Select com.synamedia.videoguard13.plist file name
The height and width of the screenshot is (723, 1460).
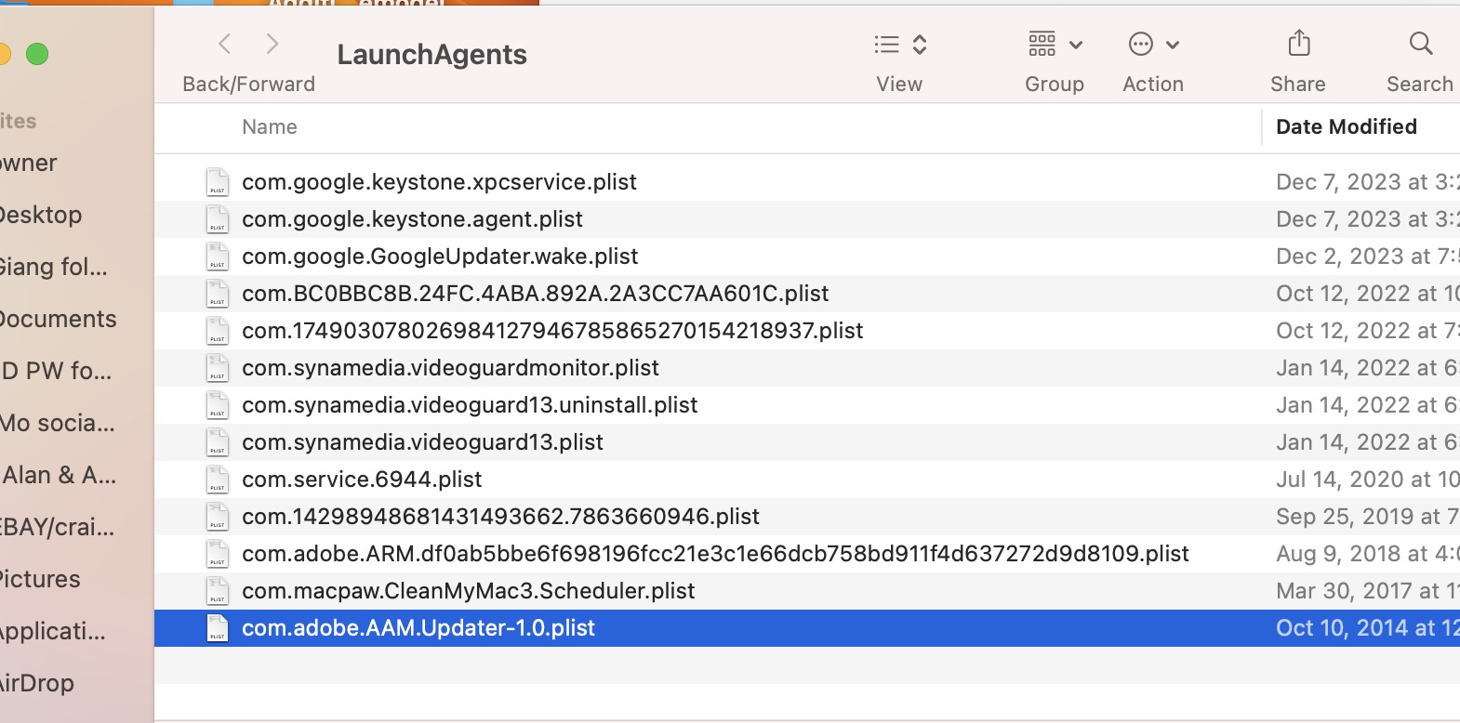422,442
